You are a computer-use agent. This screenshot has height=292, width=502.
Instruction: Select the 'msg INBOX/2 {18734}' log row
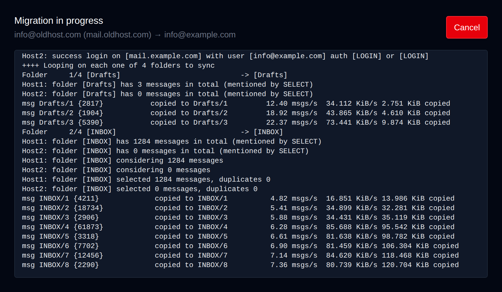click(238, 208)
